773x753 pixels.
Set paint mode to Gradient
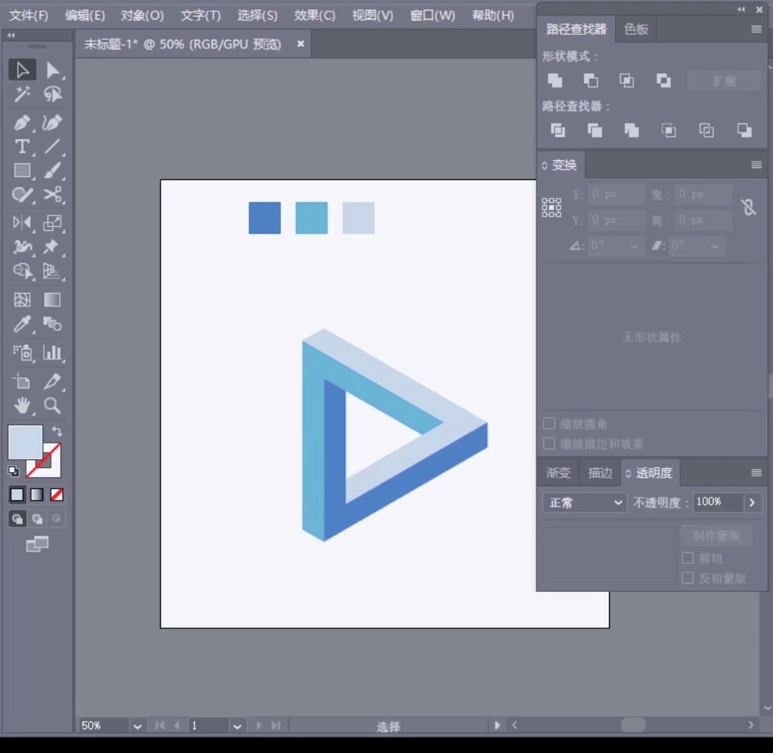point(37,494)
